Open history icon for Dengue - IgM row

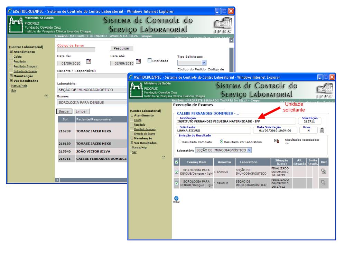pyautogui.click(x=323, y=171)
